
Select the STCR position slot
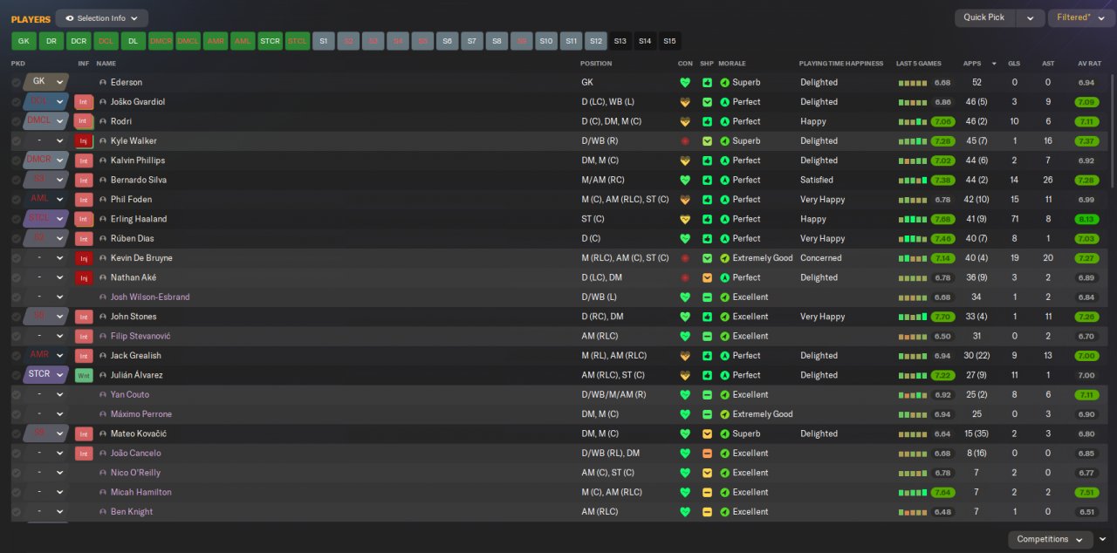(270, 41)
